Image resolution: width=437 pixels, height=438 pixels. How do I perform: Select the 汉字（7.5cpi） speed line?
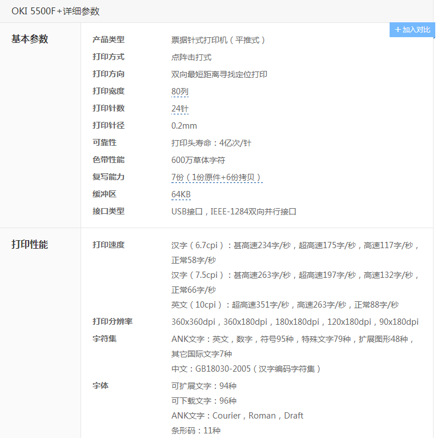pos(295,275)
